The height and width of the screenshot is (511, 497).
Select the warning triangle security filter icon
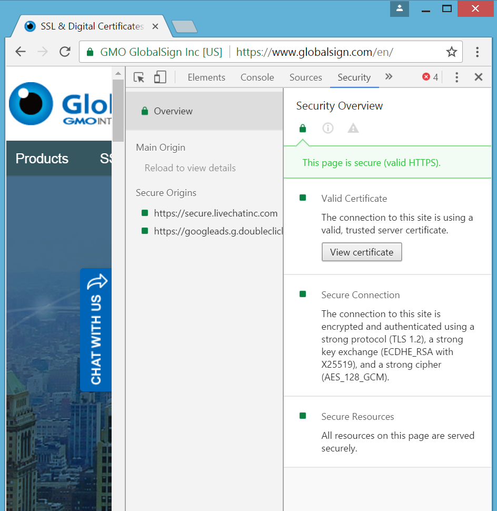coord(353,128)
